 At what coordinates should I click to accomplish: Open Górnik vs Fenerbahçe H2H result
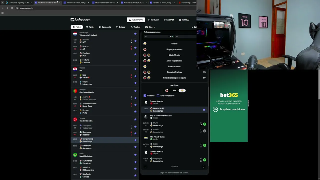click(174, 131)
